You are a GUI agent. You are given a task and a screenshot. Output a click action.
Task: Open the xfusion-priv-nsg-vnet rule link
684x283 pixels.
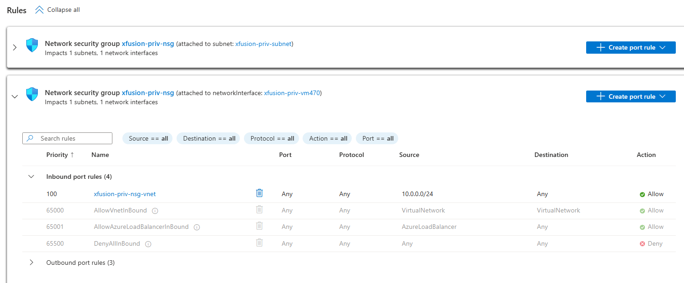[x=125, y=194]
